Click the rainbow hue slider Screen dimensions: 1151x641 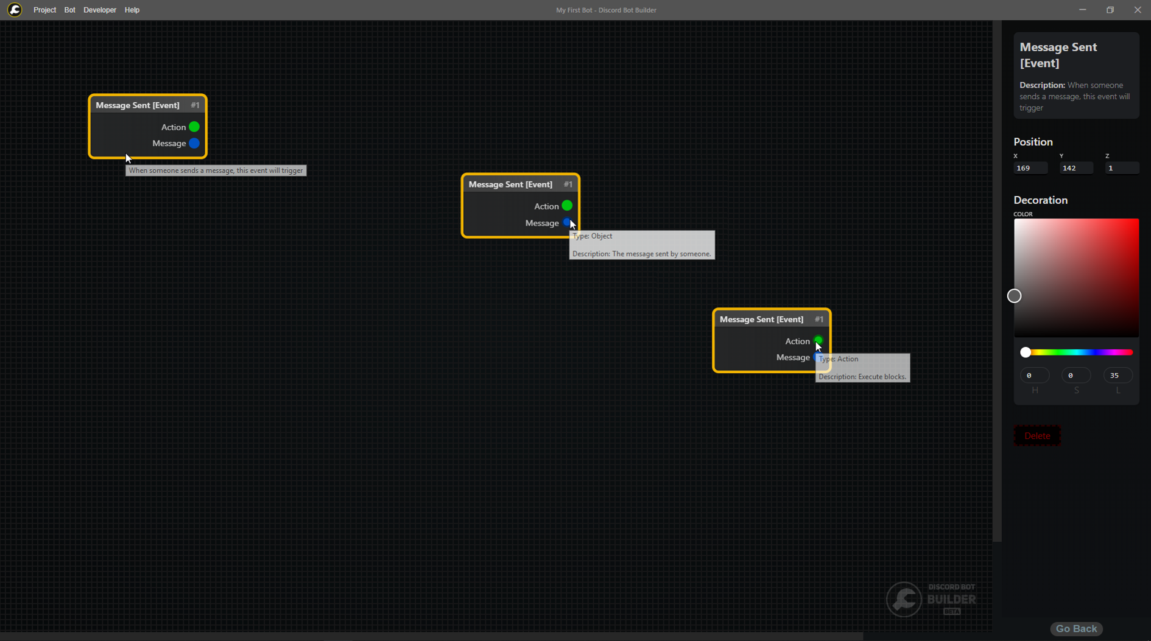1076,352
